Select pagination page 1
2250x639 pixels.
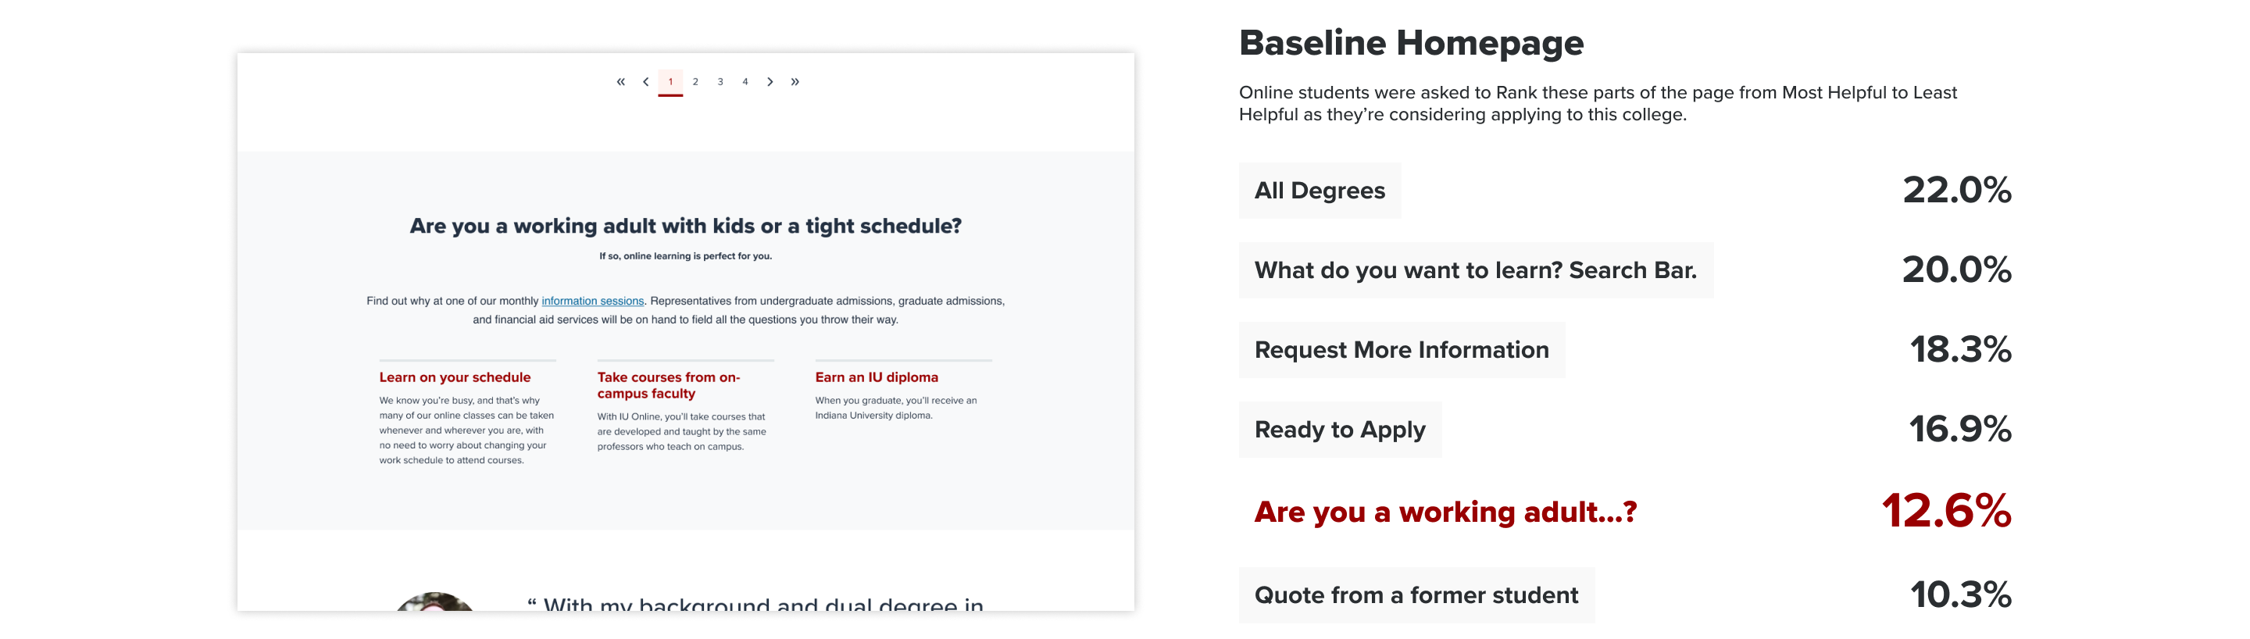point(670,82)
